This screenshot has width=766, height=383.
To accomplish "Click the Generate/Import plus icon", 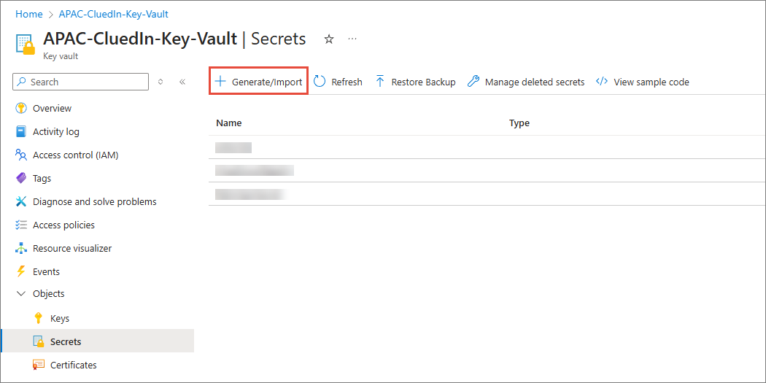I will click(x=221, y=82).
